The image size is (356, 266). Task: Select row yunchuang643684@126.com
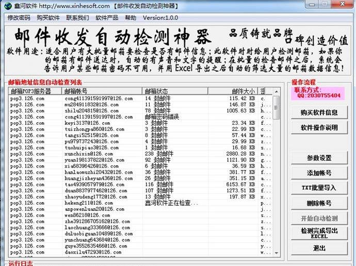pyautogui.click(x=140, y=240)
